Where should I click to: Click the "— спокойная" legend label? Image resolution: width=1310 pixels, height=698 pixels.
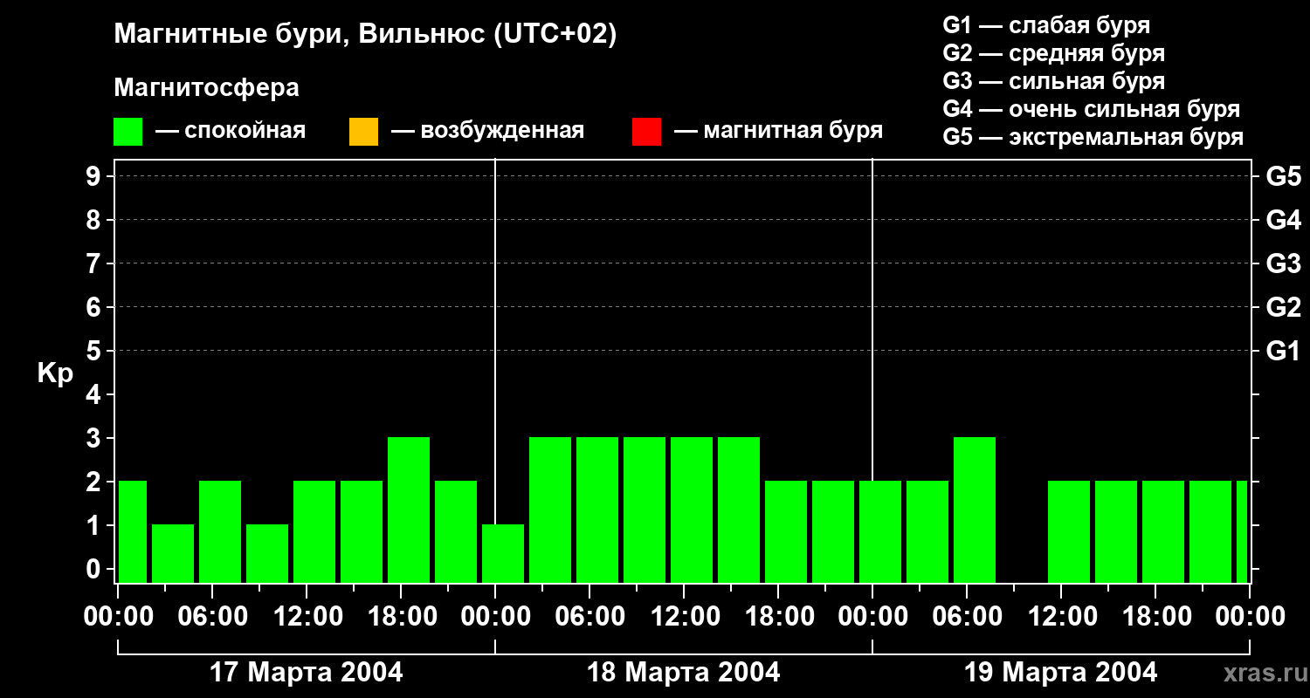[231, 131]
